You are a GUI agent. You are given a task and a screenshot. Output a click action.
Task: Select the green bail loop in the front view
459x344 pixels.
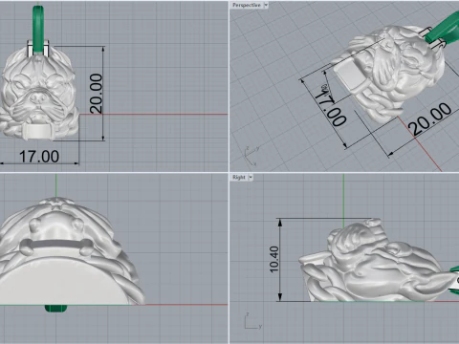tap(38, 29)
